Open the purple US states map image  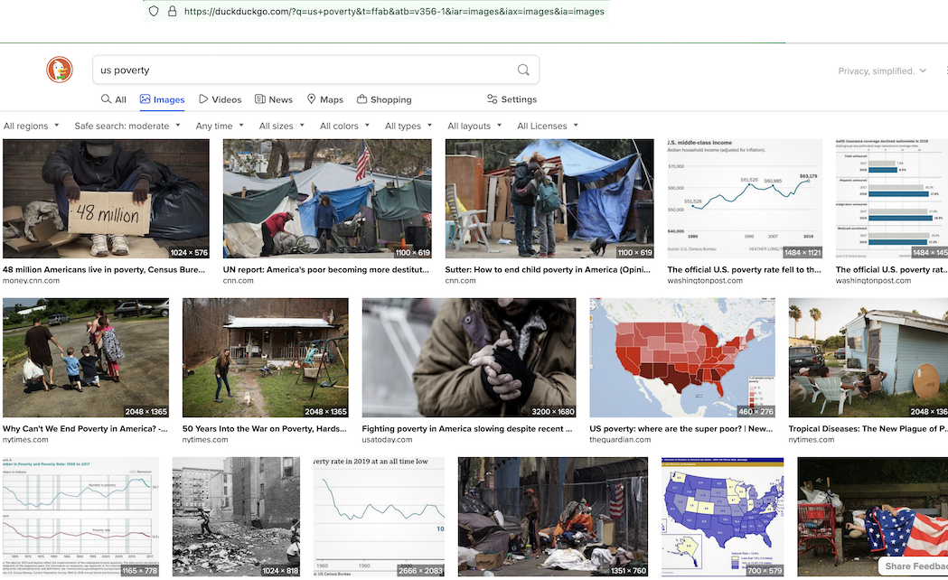point(722,517)
